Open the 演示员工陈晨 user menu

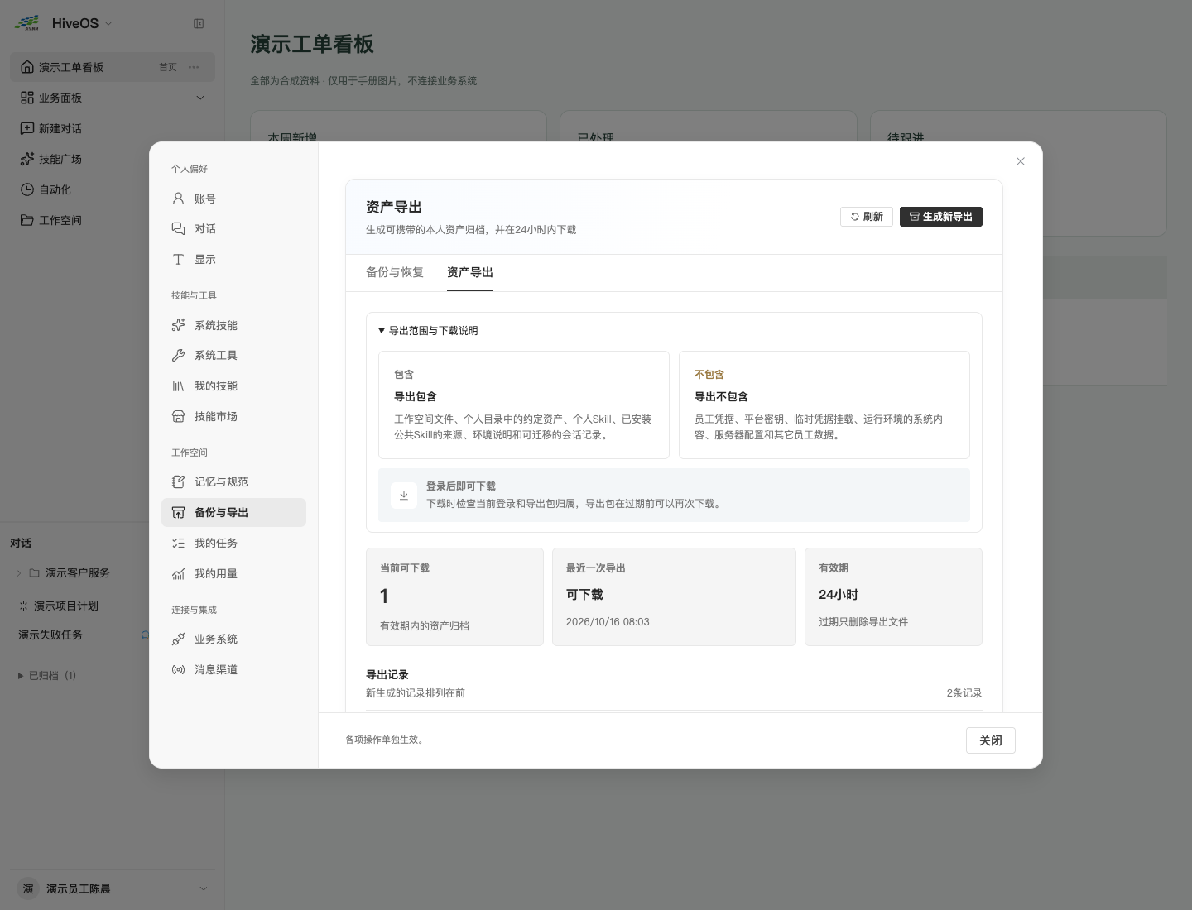[113, 888]
